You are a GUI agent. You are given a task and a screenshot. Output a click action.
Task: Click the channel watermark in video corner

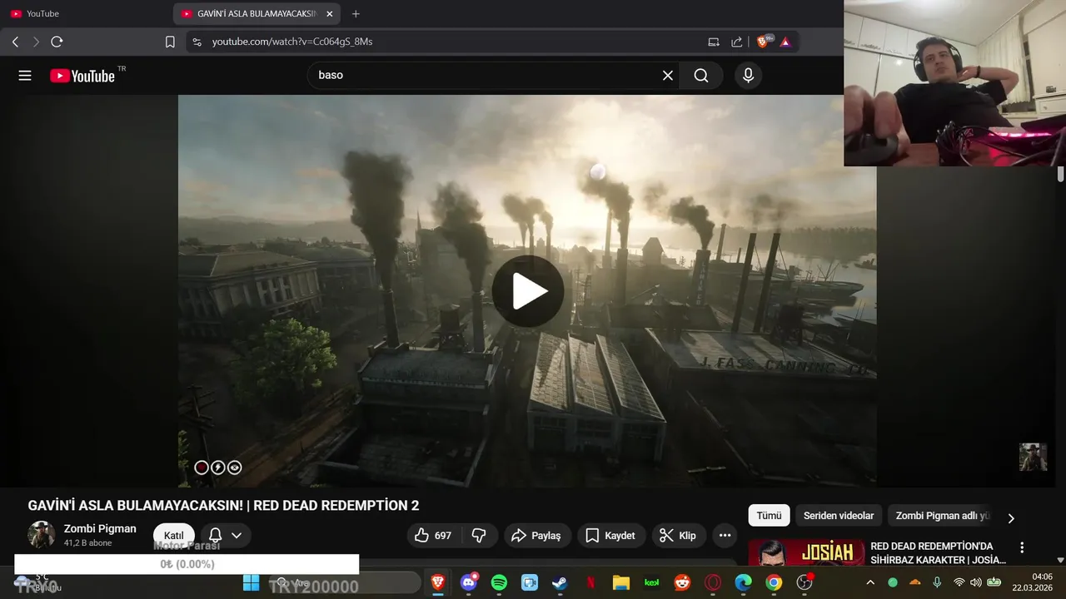[1034, 457]
